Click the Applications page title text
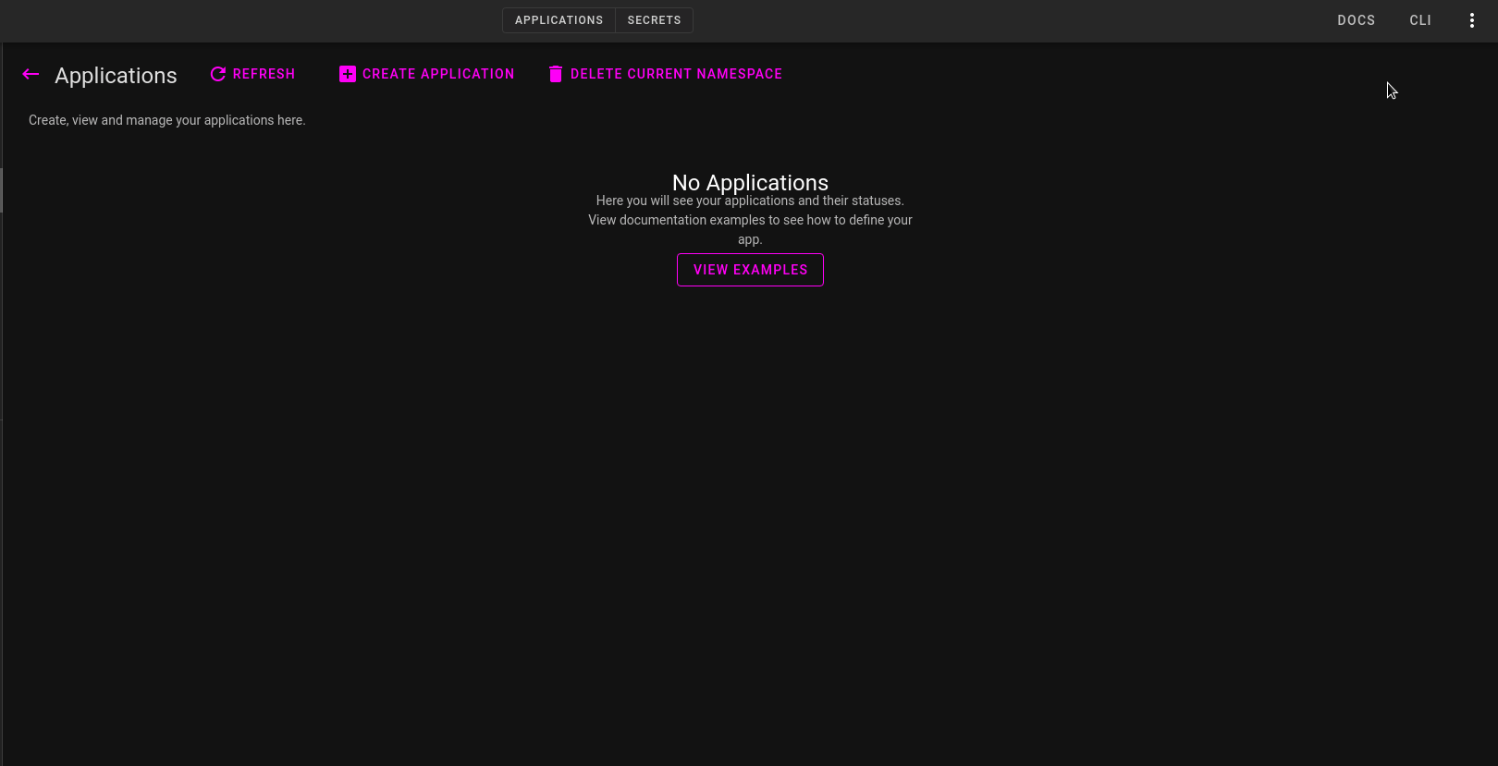Image resolution: width=1498 pixels, height=766 pixels. tap(116, 76)
